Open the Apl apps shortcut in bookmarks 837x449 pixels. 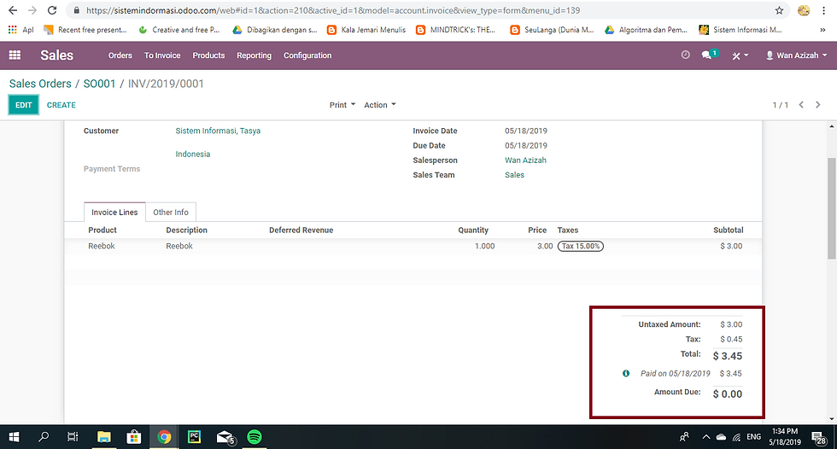point(20,30)
